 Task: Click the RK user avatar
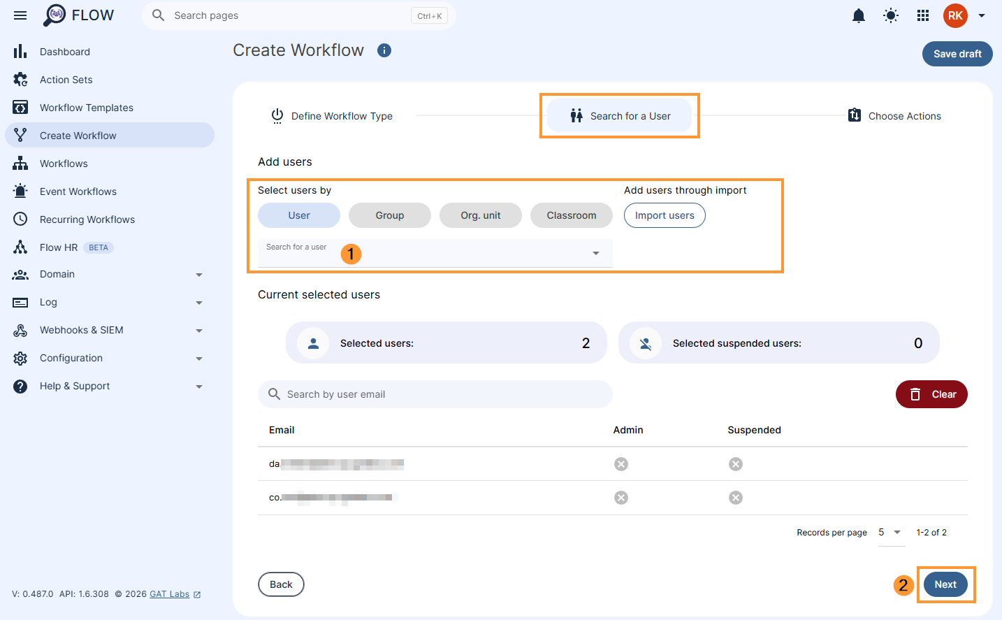coord(955,15)
